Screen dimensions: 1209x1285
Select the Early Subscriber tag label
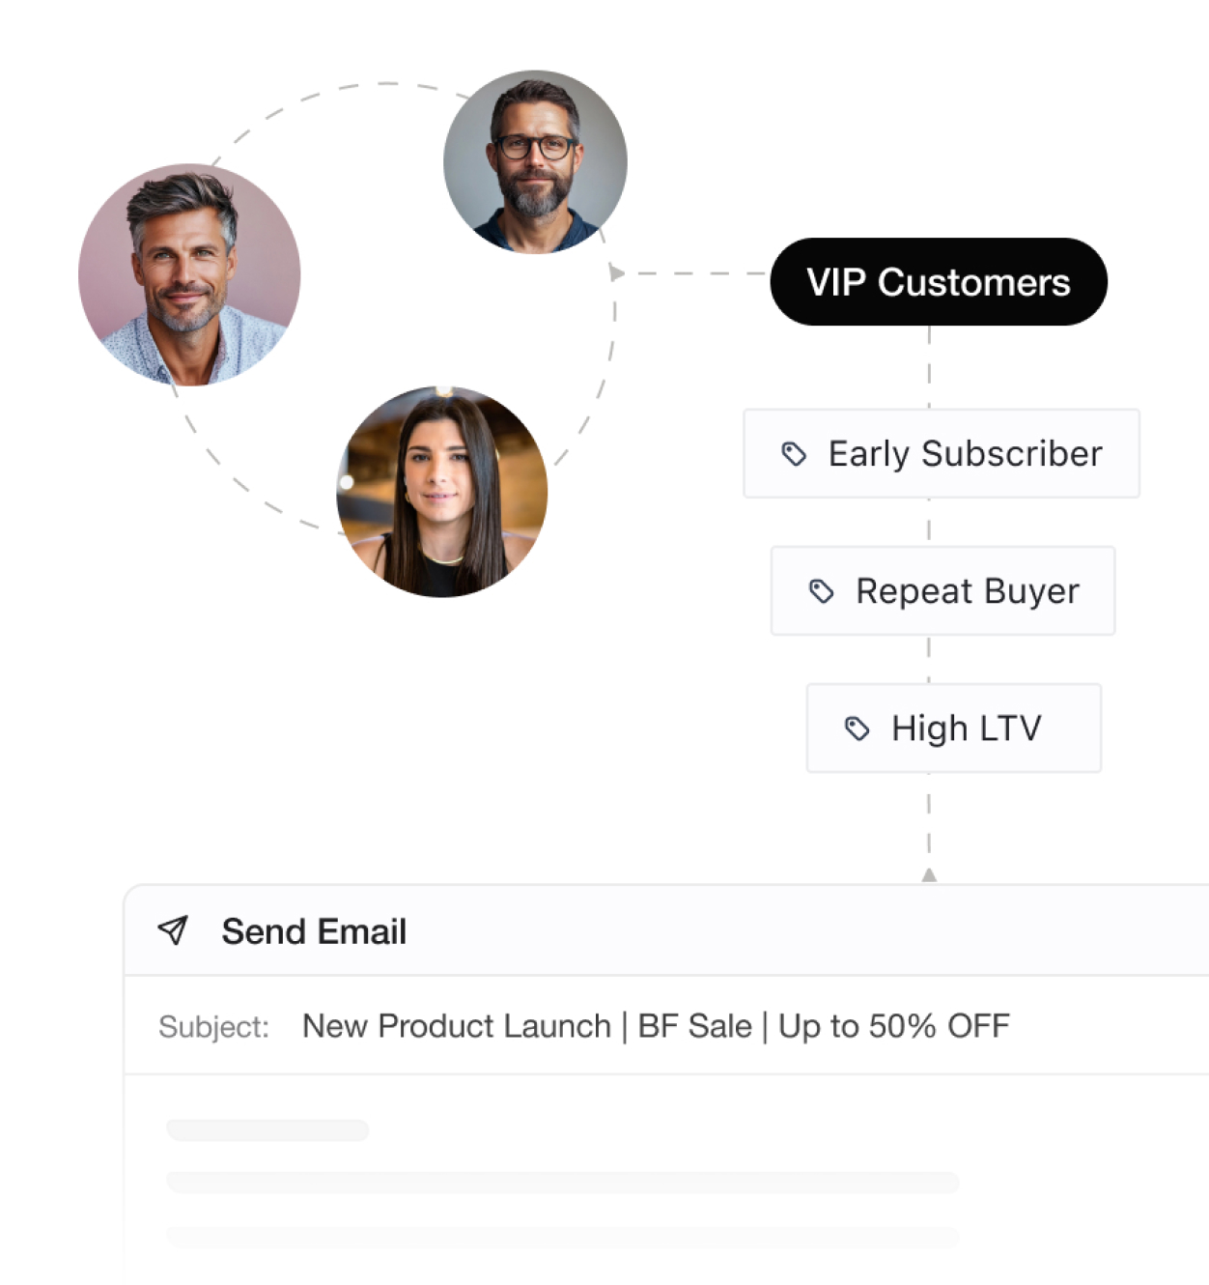[965, 454]
